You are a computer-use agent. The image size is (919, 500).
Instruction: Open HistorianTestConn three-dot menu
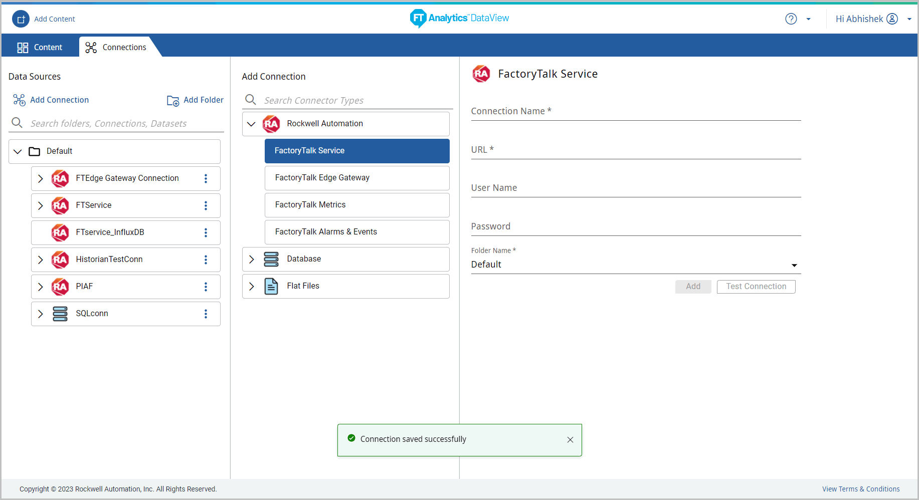point(206,260)
